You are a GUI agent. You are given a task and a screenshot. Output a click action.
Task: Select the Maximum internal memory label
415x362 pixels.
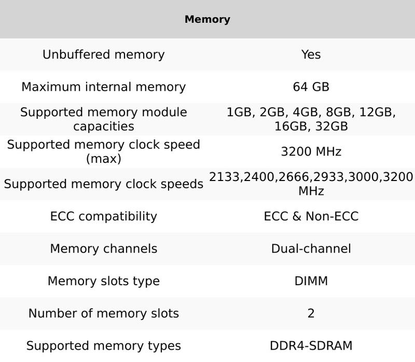104,87
